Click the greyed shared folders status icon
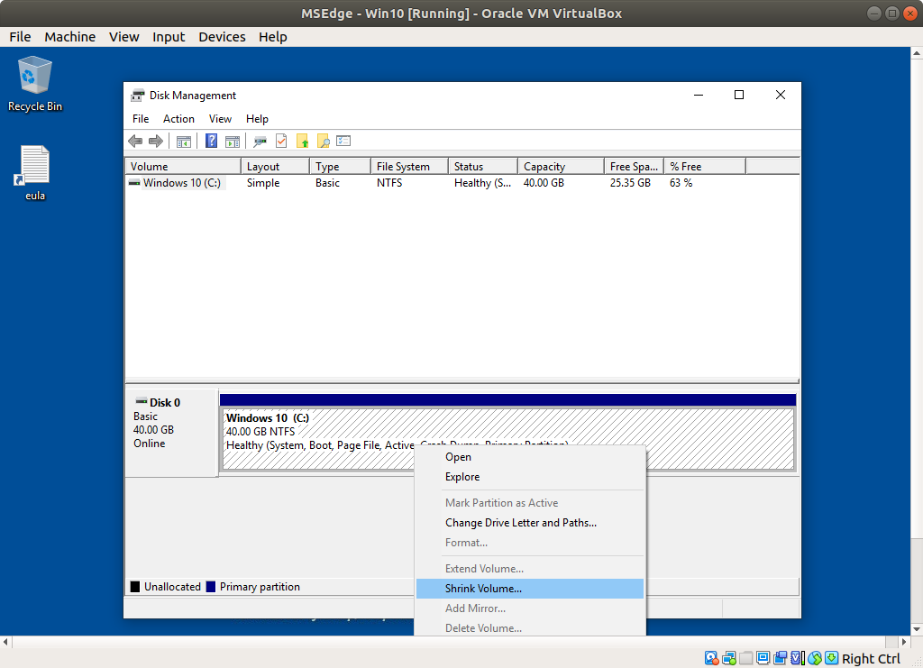The width and height of the screenshot is (923, 668). 745,658
